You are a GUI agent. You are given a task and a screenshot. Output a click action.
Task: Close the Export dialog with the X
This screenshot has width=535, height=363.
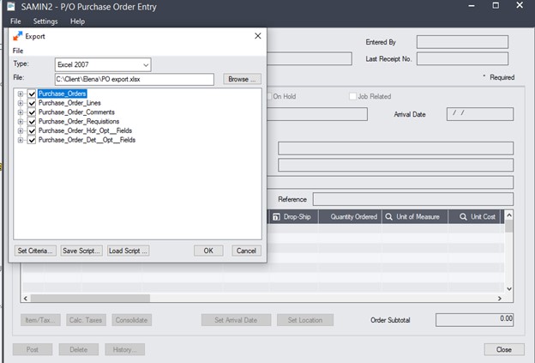[x=257, y=36]
